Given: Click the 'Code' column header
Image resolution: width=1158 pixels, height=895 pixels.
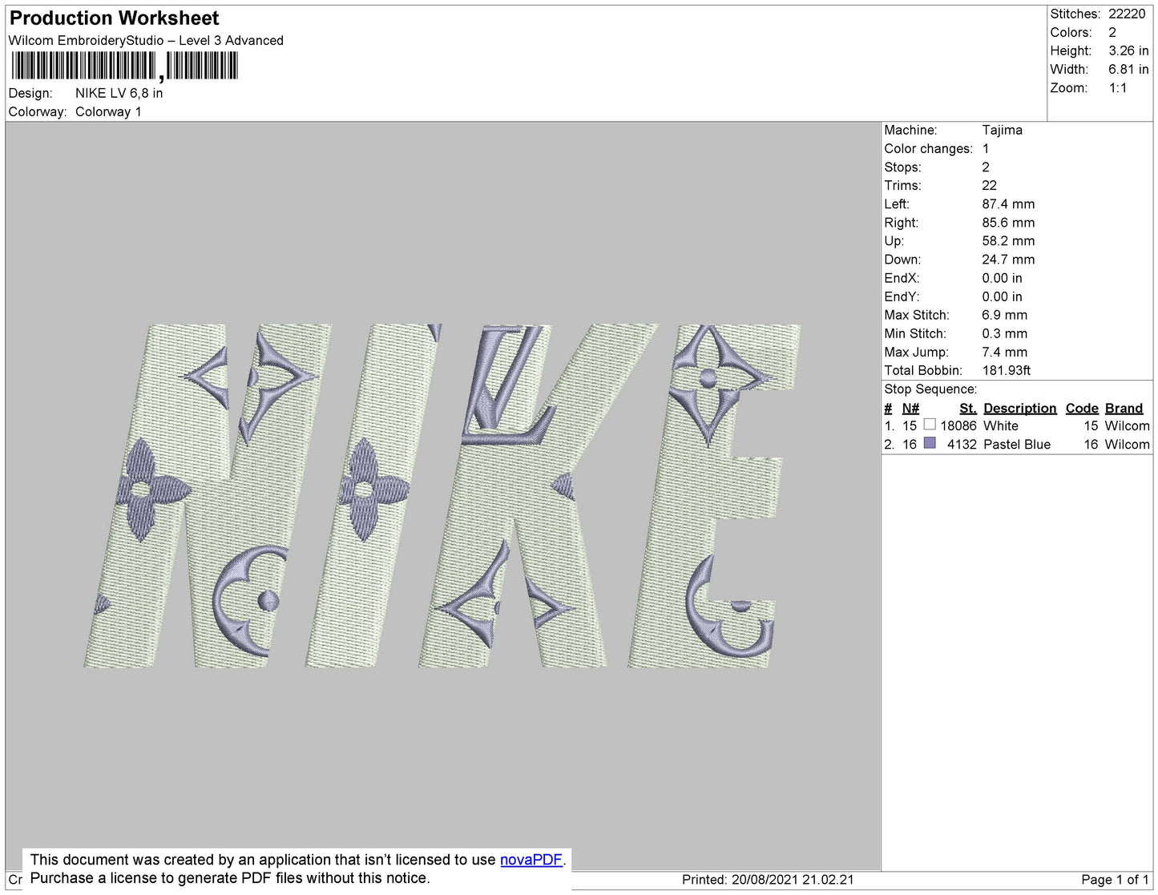Looking at the screenshot, I should pos(1082,408).
